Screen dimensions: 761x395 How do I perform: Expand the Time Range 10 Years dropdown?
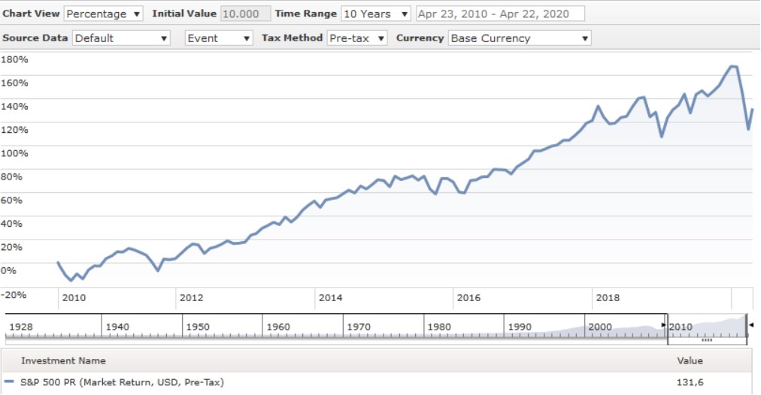pos(375,14)
